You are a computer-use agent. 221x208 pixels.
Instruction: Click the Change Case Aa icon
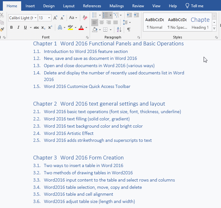(72, 18)
